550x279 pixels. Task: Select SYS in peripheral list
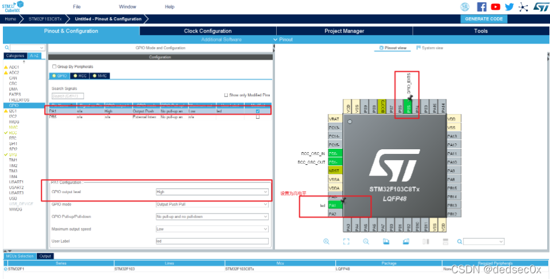13,155
